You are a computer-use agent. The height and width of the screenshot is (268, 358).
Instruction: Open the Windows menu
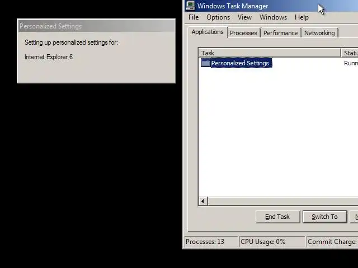point(273,17)
